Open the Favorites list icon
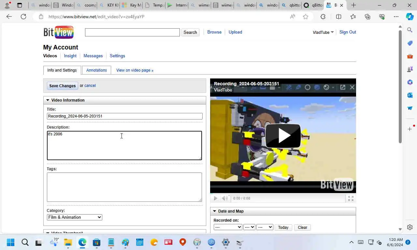The image size is (417, 250). [353, 17]
